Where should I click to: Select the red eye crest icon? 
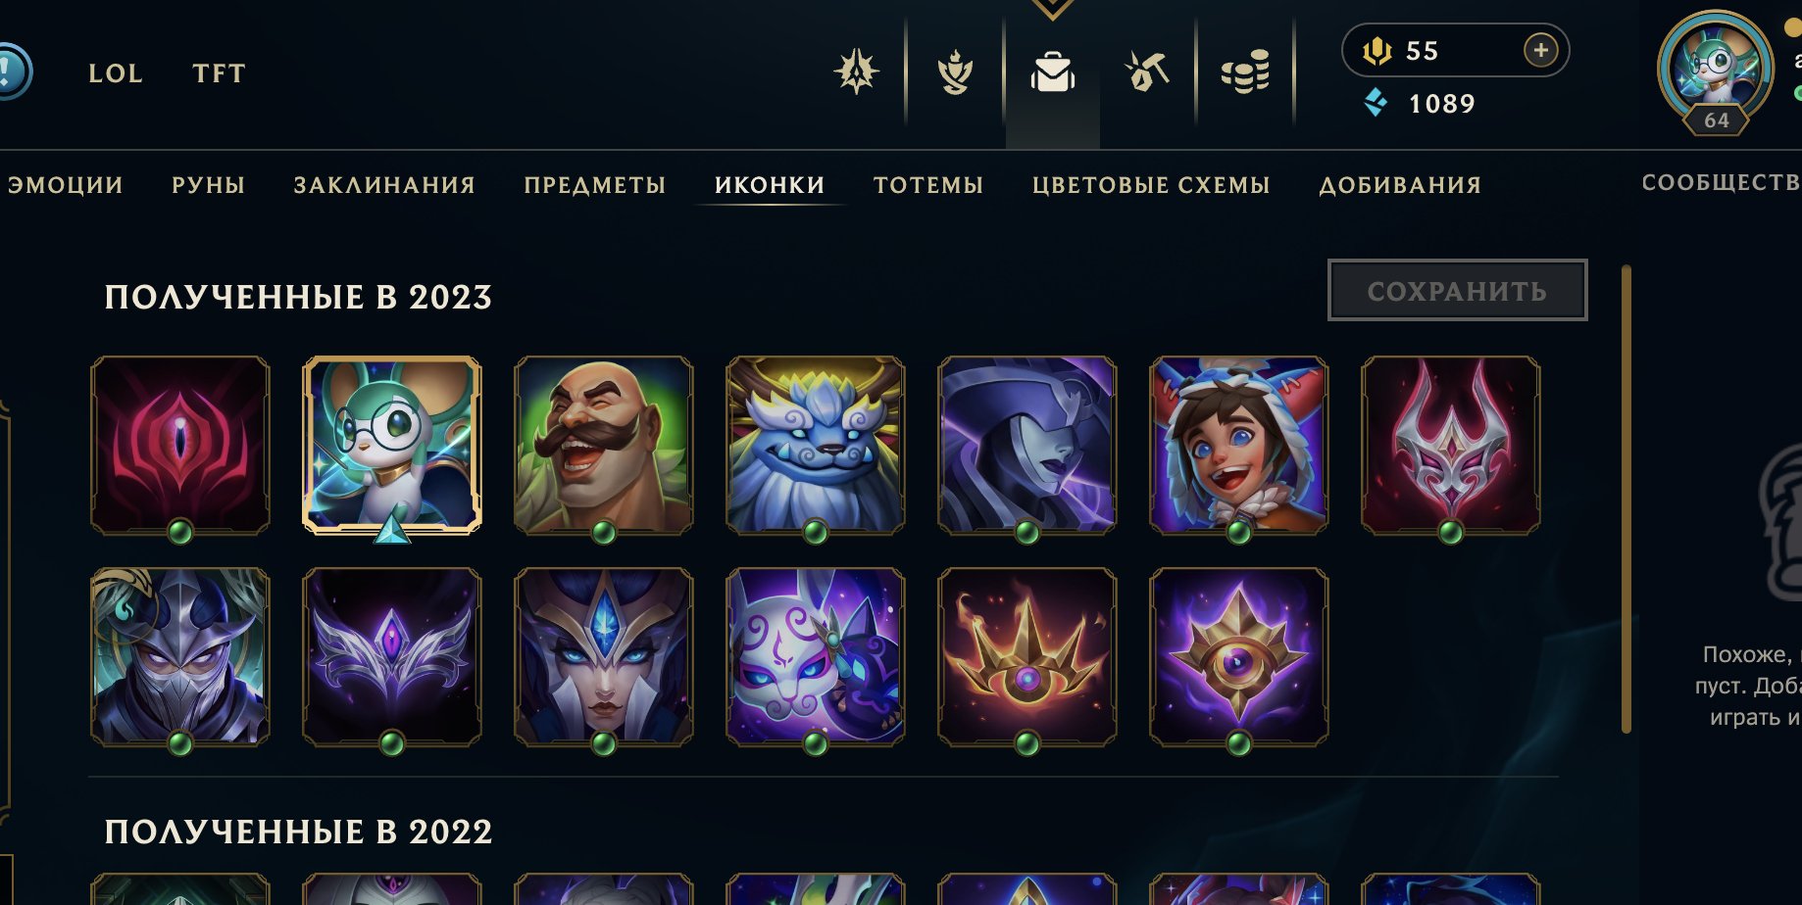[x=180, y=446]
